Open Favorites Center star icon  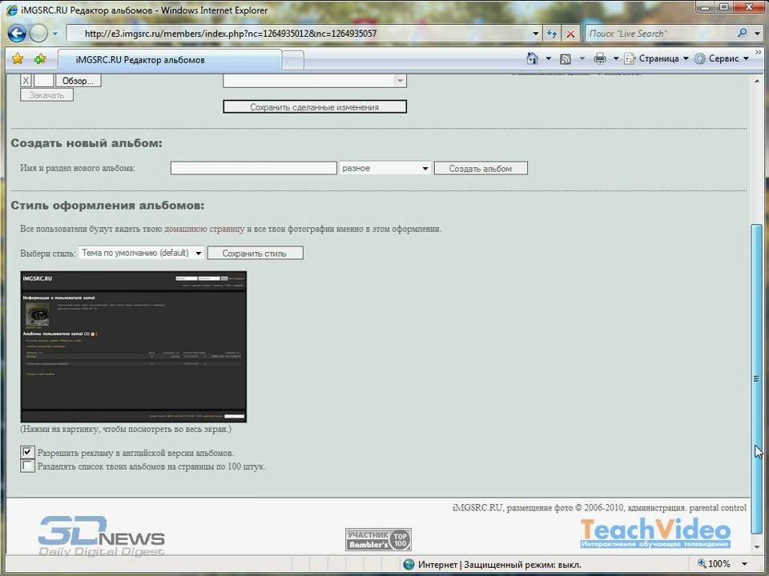(18, 59)
